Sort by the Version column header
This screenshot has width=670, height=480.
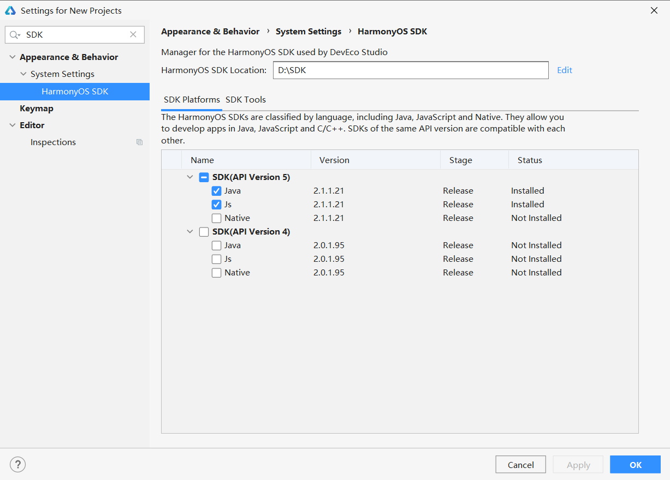pos(376,160)
